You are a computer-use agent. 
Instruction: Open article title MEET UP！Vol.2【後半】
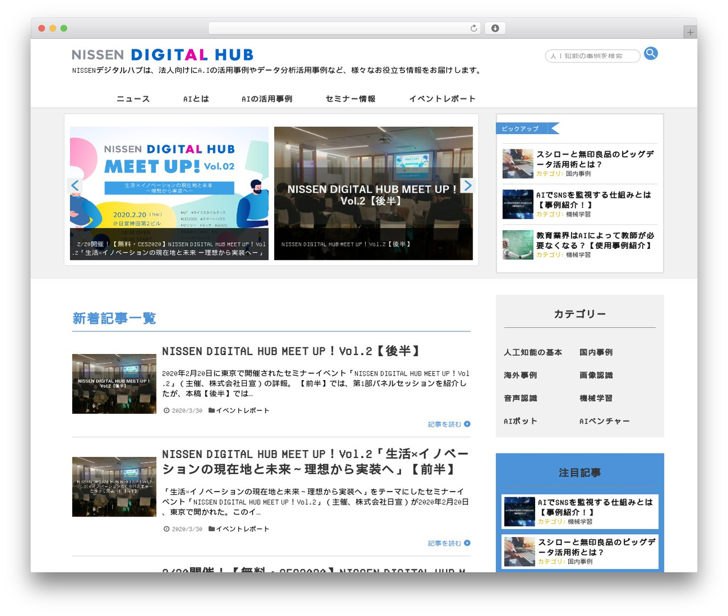[292, 351]
